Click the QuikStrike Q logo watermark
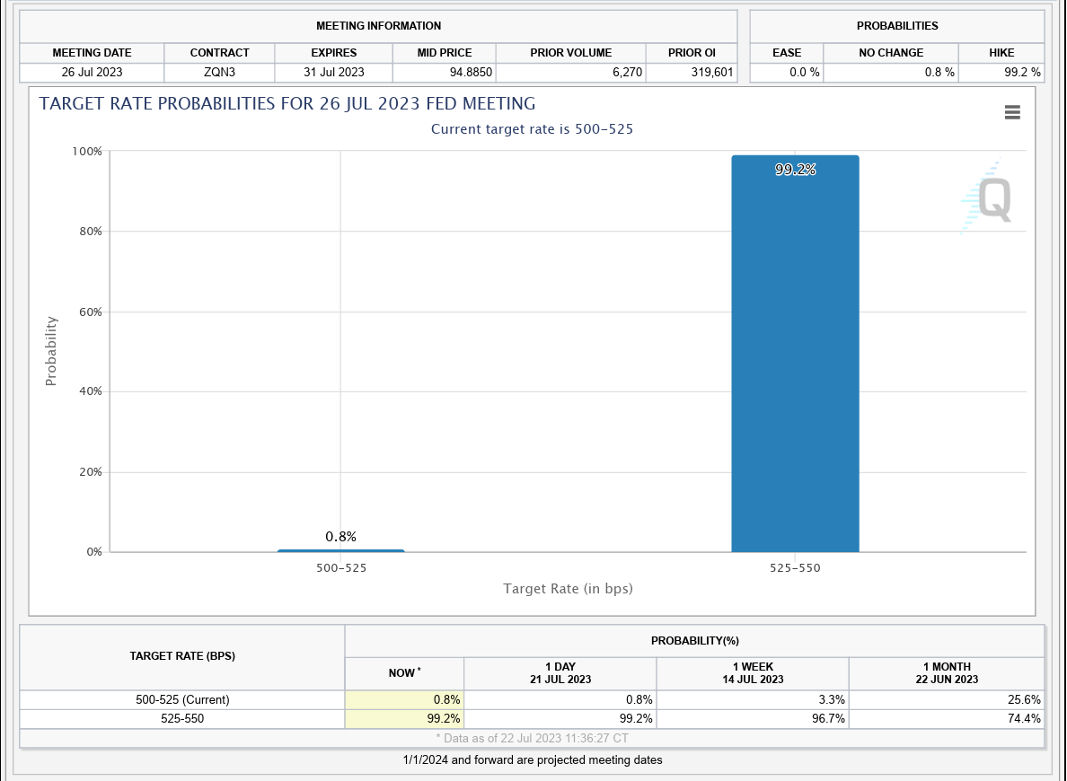 click(986, 199)
